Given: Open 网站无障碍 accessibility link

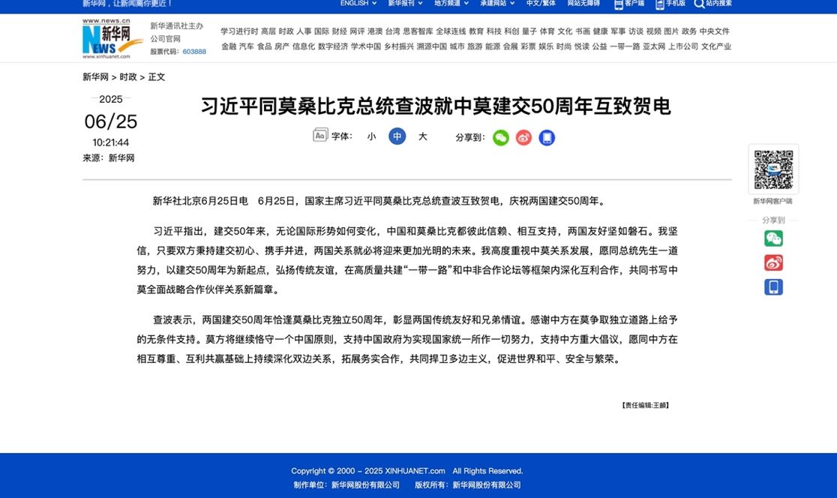Looking at the screenshot, I should pyautogui.click(x=583, y=3).
